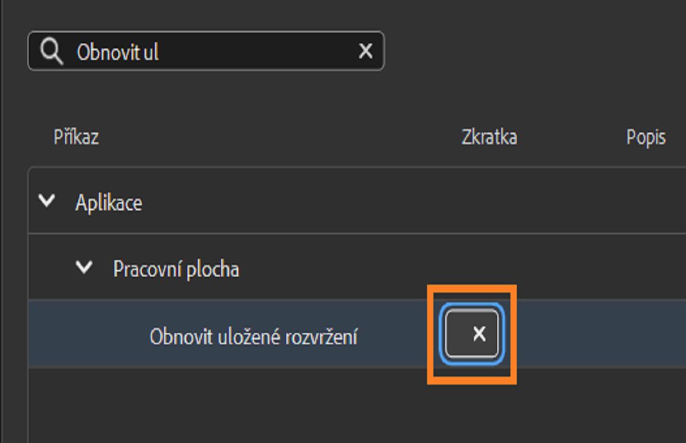686x443 pixels.
Task: Activate the delete-shortcut X on selected row
Action: pos(478,334)
